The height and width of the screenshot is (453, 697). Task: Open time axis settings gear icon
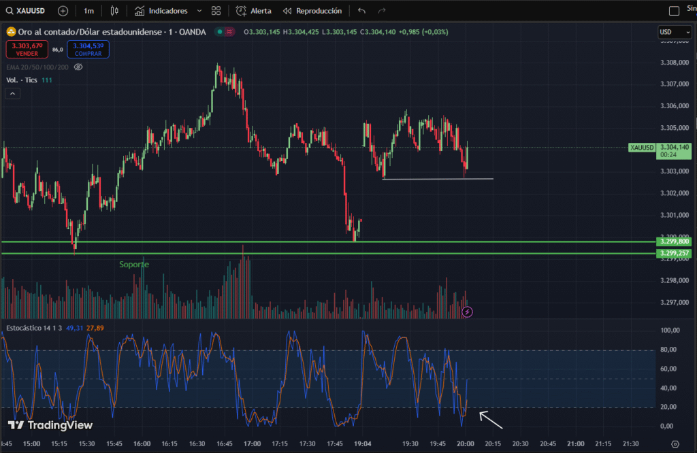click(675, 443)
